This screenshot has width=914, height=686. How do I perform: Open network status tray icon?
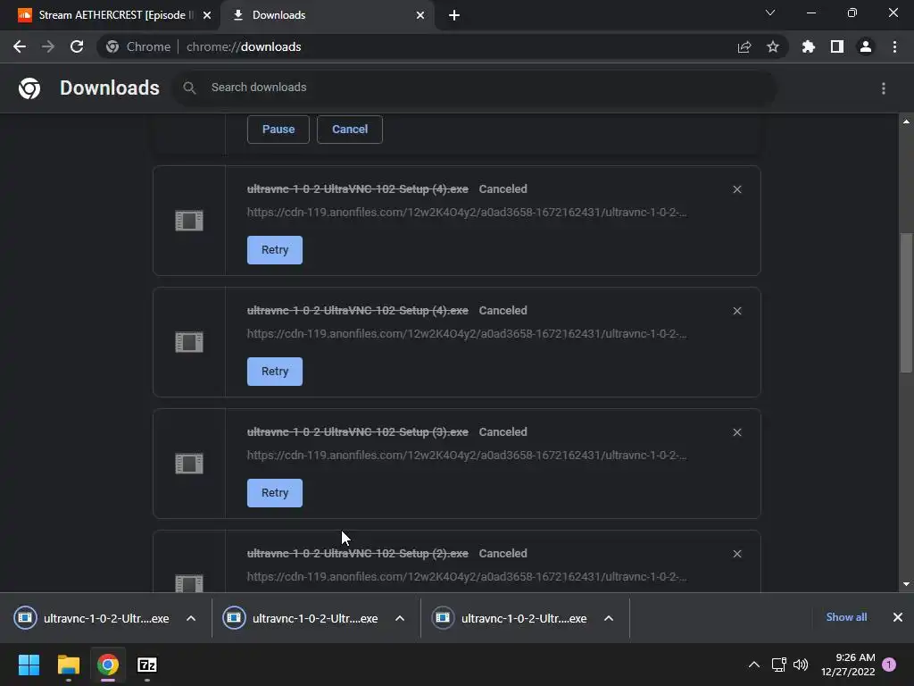pyautogui.click(x=778, y=665)
